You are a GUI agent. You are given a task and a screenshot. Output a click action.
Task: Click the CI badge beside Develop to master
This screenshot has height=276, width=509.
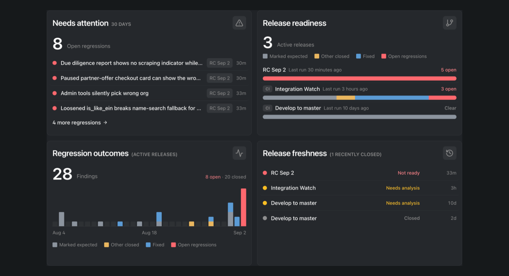(268, 108)
